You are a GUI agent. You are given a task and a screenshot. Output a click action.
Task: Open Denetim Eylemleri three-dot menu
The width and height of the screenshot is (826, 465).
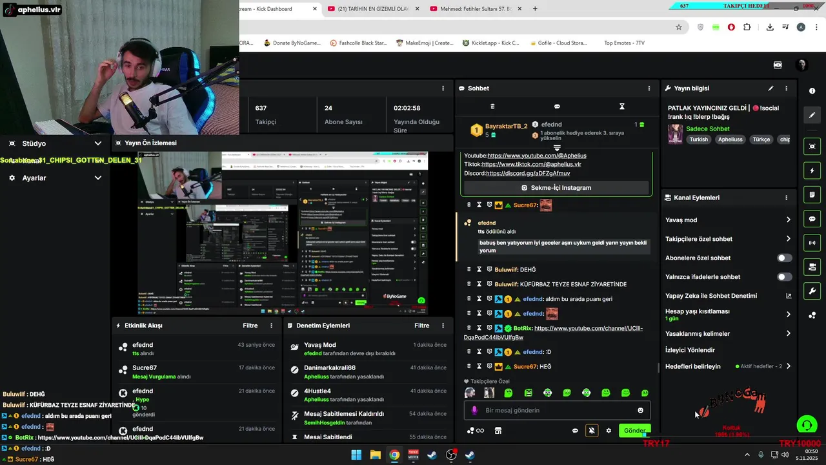coord(443,325)
